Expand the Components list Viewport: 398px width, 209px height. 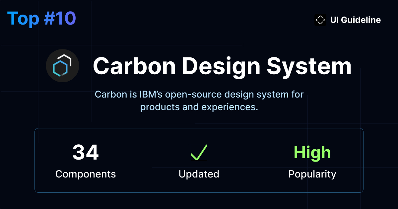point(86,174)
